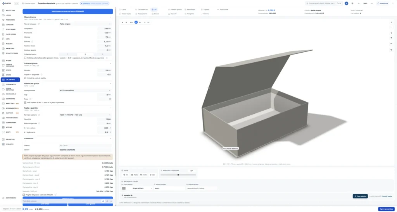The image size is (397, 212).
Task: Switch to the Fronte view
Action: (x=143, y=175)
